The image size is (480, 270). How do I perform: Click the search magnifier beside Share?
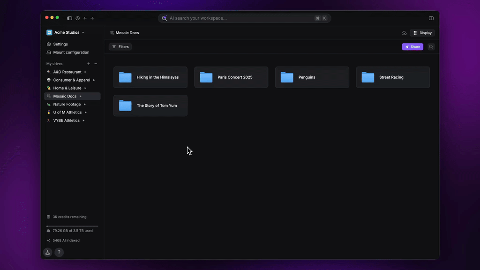click(x=431, y=47)
